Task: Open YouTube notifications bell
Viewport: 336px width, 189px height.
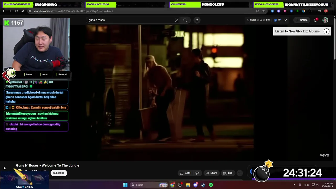Action: point(316,20)
